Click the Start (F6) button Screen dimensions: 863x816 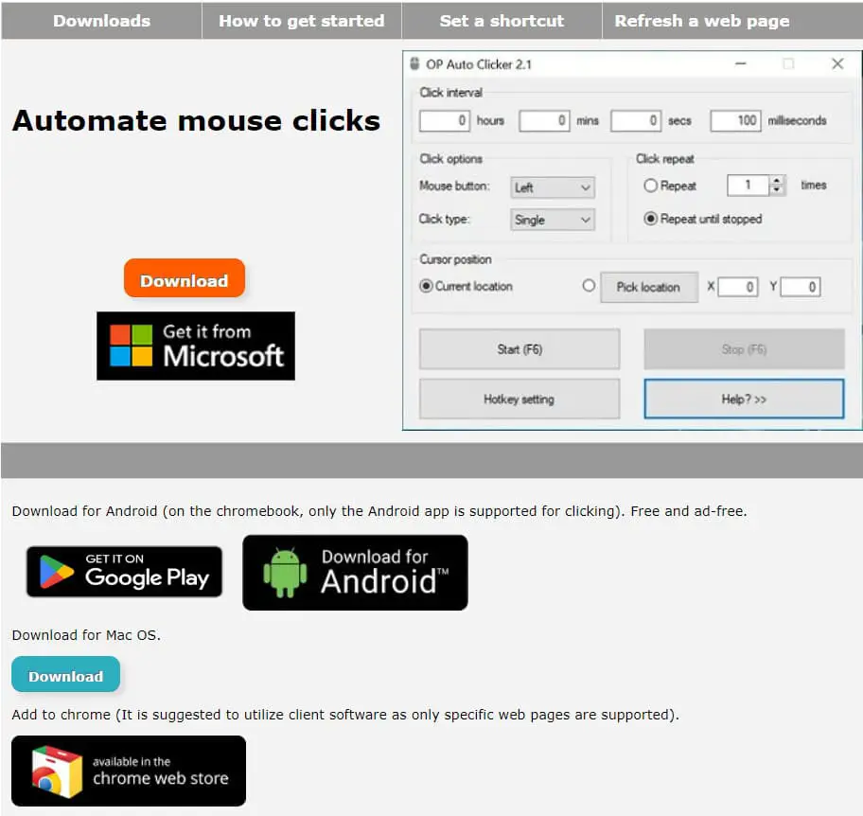coord(520,349)
